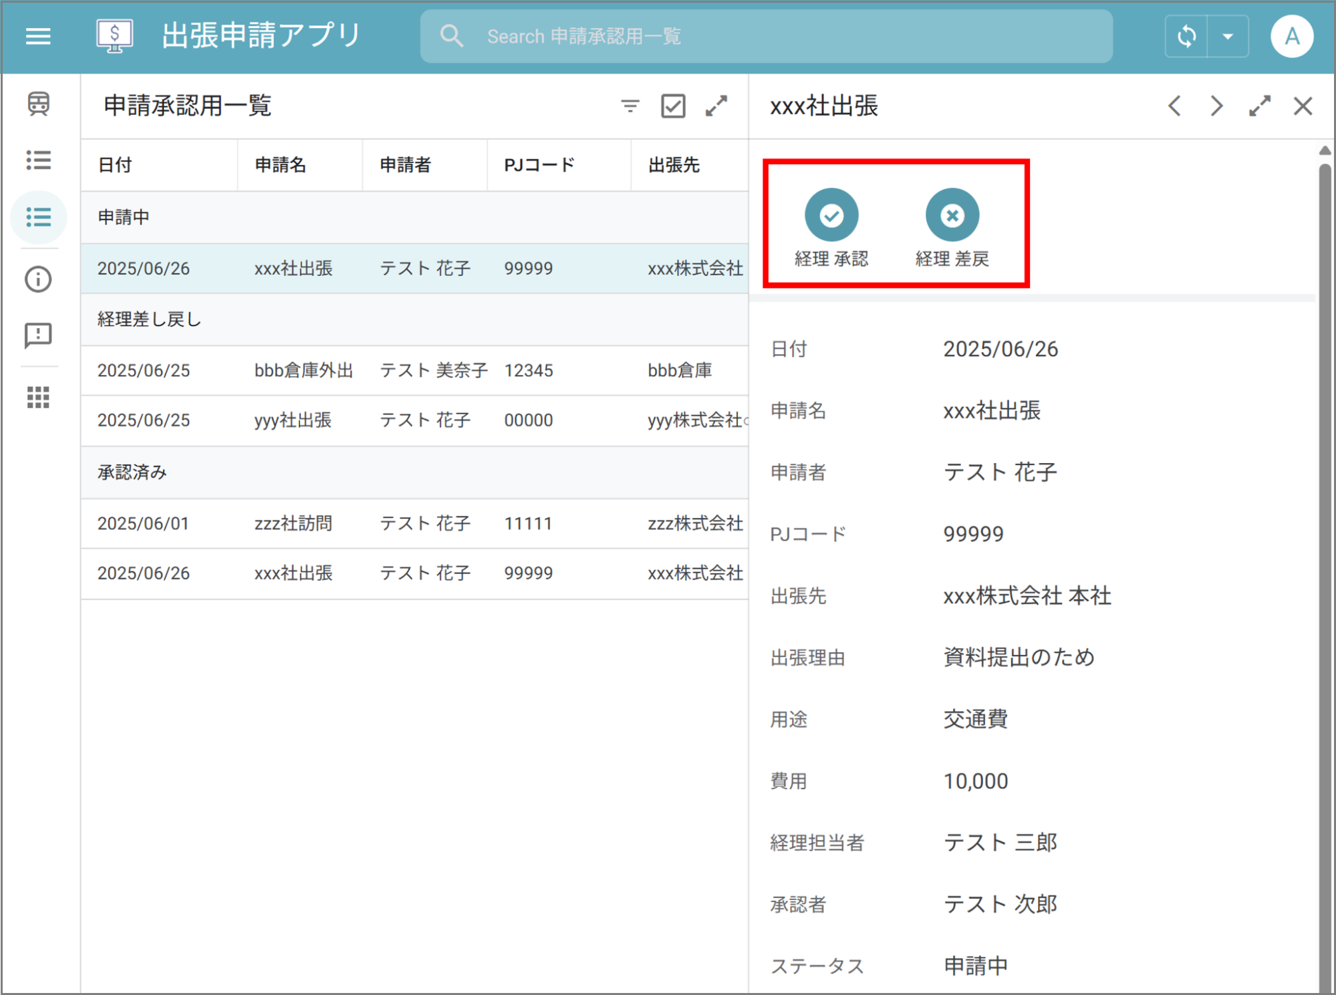Collapse the 経理差し戻し group header
This screenshot has width=1336, height=995.
coord(414,319)
